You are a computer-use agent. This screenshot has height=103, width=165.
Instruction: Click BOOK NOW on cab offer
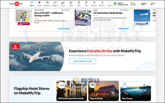click(x=124, y=28)
